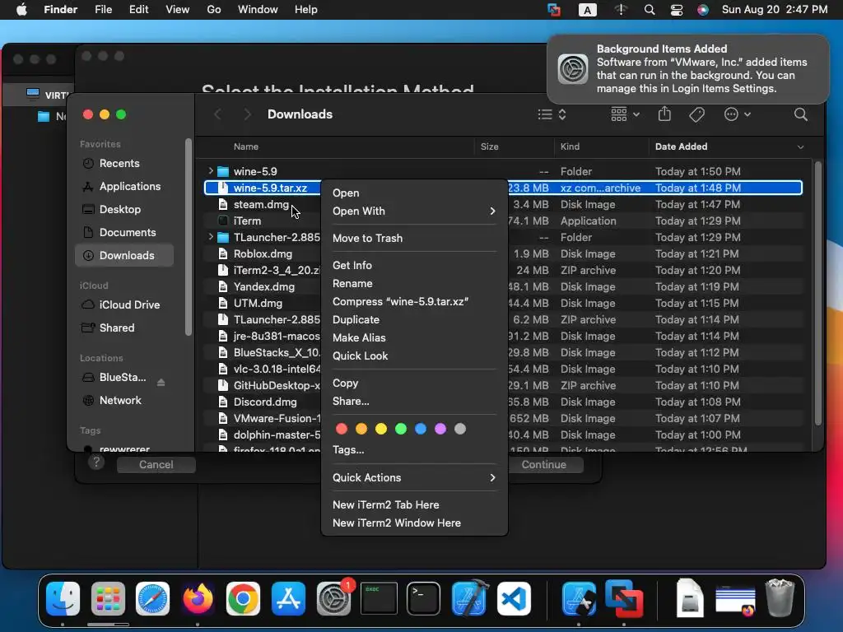Click the Spotlight search menu bar icon
Image resolution: width=843 pixels, height=632 pixels.
[x=650, y=10]
